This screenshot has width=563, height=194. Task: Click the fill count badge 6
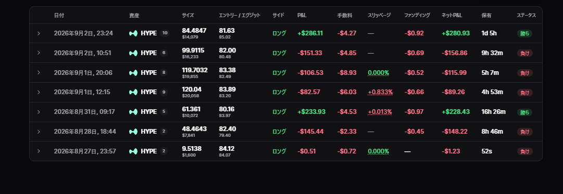(x=164, y=53)
